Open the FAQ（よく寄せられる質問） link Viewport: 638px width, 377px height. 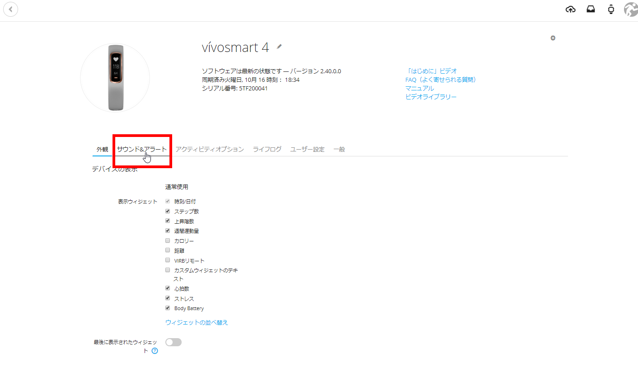point(441,80)
